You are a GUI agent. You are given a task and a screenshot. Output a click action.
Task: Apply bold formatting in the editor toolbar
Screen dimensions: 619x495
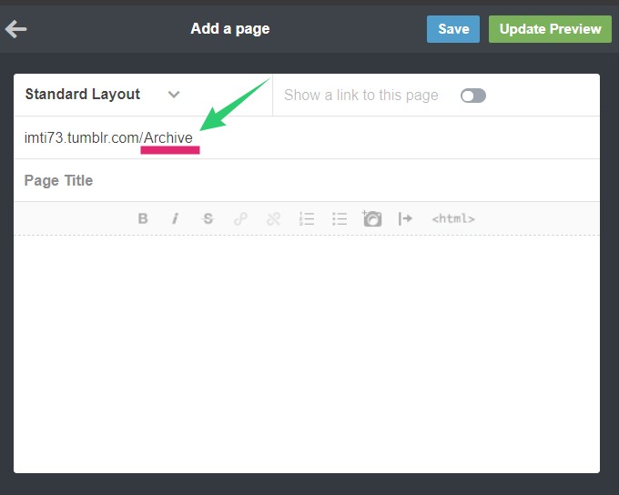143,218
